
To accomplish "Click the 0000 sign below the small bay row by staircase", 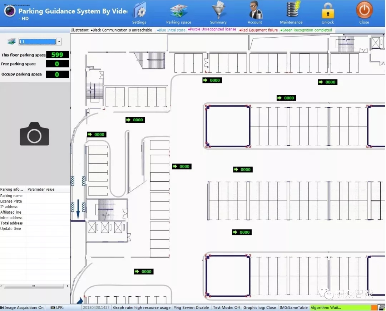I will tap(135, 120).
